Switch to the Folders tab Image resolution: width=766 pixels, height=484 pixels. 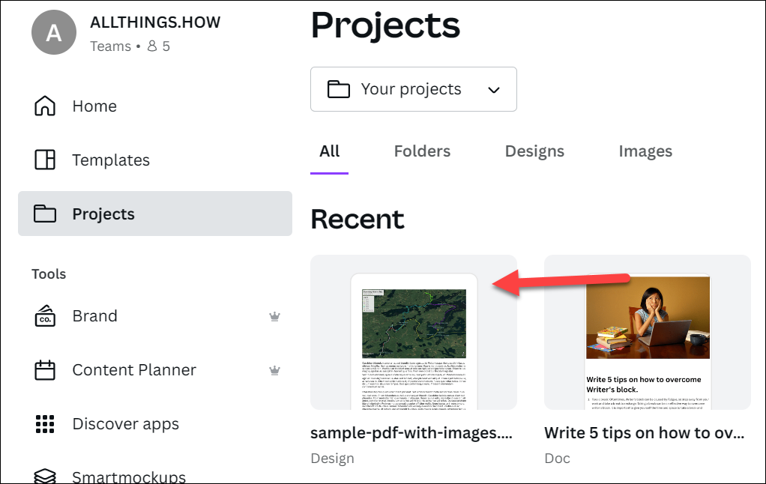coord(422,151)
